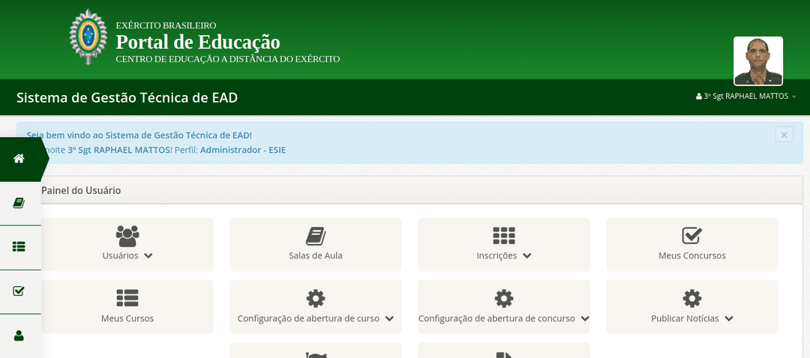This screenshot has height=358, width=810.
Task: Select the list icon in left sidebar
Action: (x=19, y=246)
